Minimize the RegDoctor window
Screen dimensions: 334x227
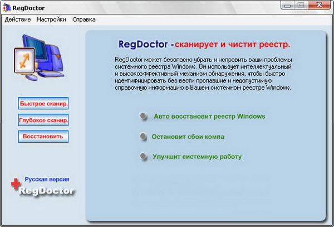286,6
